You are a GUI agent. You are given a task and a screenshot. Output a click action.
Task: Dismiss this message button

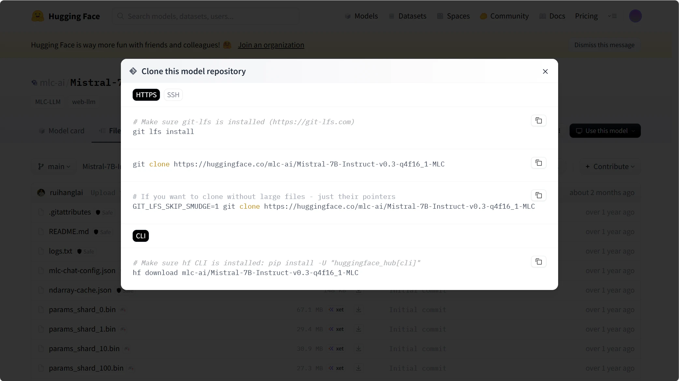[x=604, y=45]
